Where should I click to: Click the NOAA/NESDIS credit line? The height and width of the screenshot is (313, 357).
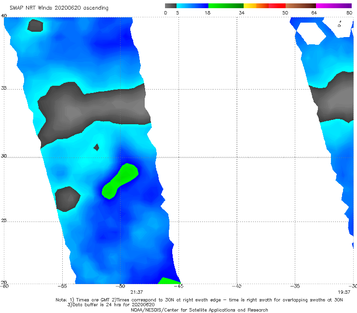(199, 310)
